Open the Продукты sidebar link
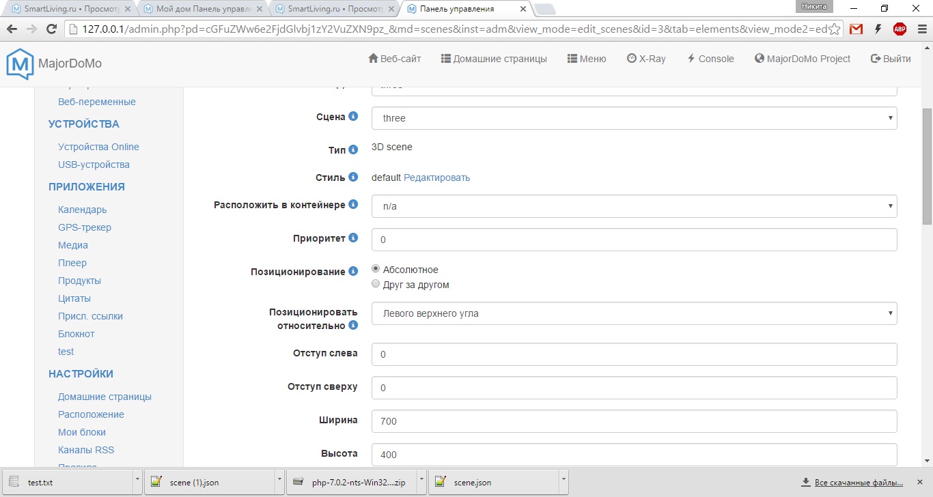Viewport: 933px width, 497px height. pyautogui.click(x=79, y=281)
